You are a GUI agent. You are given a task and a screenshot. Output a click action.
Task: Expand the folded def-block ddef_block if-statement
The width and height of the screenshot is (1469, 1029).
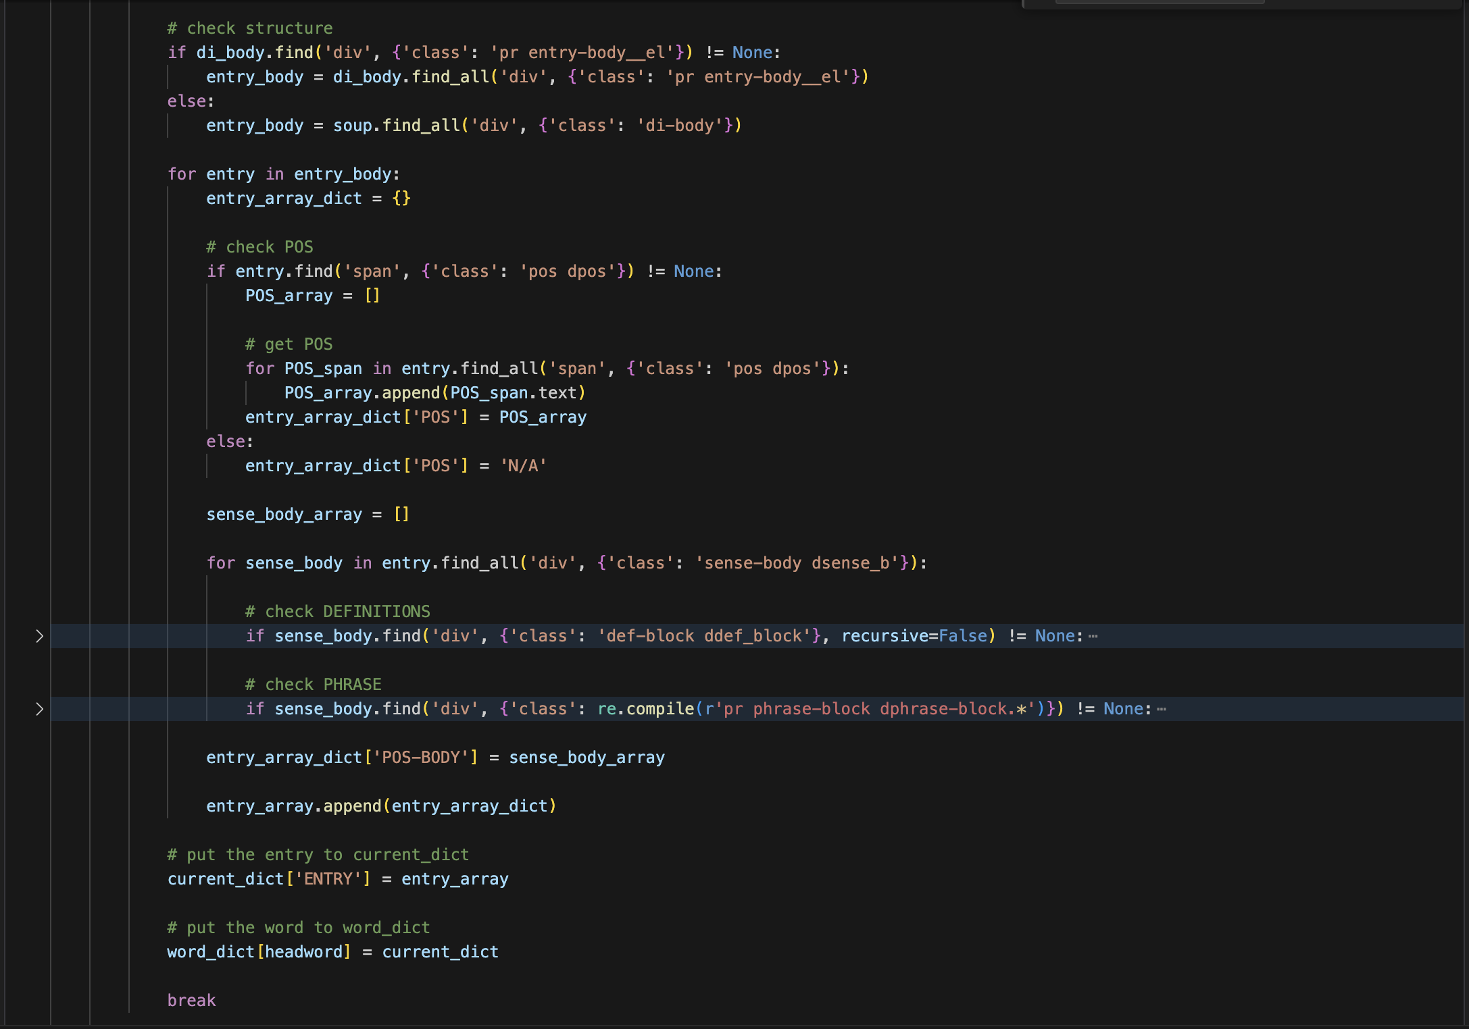pos(39,636)
